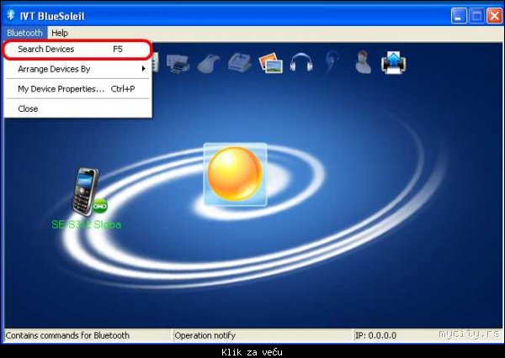Select the orange sun local device
This screenshot has height=358, width=505.
pyautogui.click(x=235, y=174)
